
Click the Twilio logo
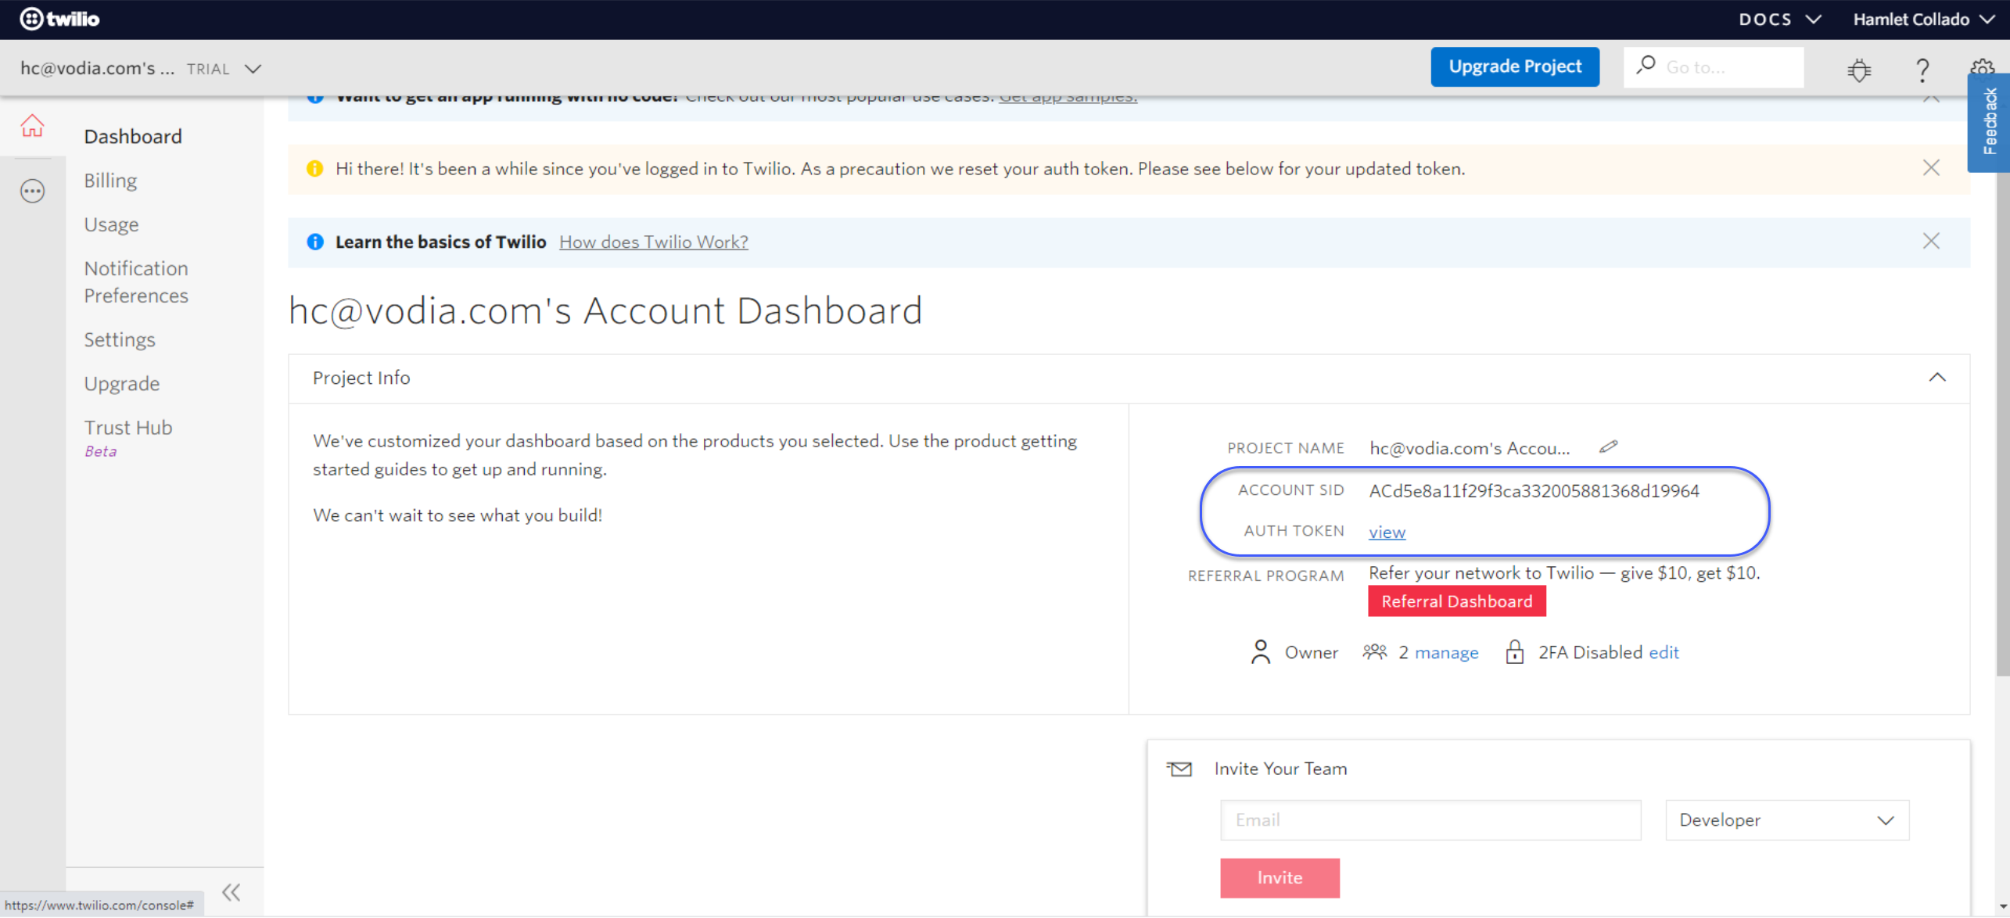[x=59, y=19]
